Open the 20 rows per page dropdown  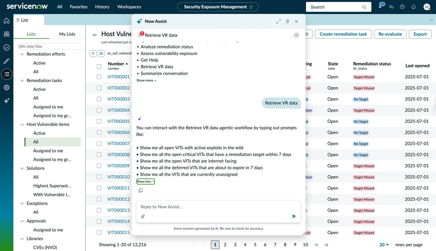click(384, 244)
